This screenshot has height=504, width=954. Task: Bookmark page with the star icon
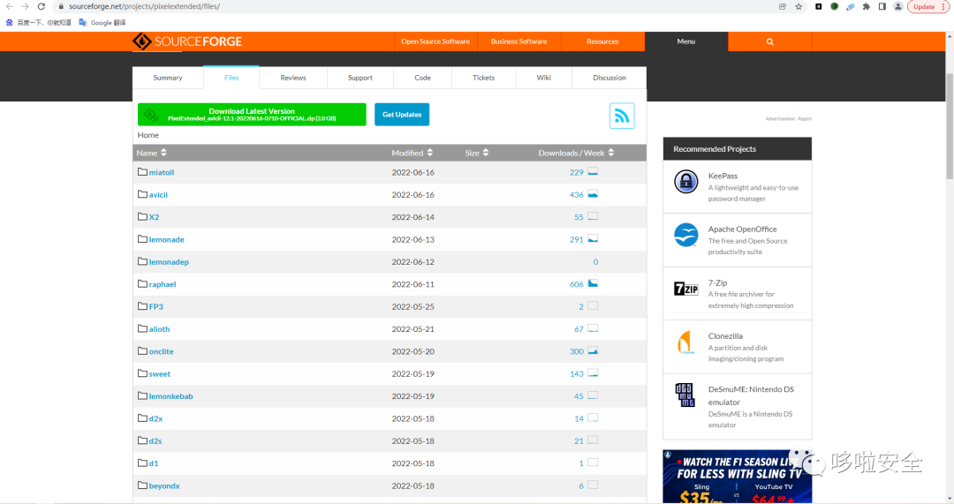[x=799, y=7]
